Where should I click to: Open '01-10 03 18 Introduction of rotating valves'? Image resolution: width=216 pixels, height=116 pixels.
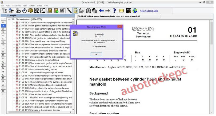[38, 69]
